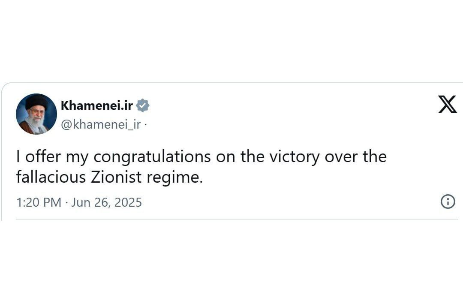Open the @khamenei_ir handle link

101,124
